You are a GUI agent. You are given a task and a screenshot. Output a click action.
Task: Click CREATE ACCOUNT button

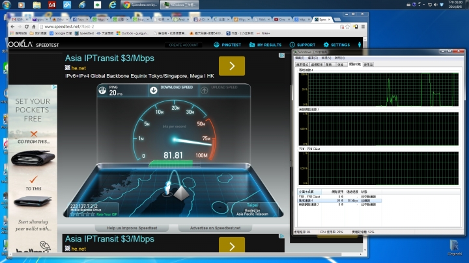184,45
